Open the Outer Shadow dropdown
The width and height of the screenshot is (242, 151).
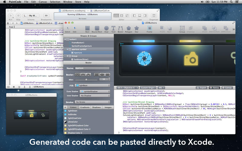[x=92, y=92]
